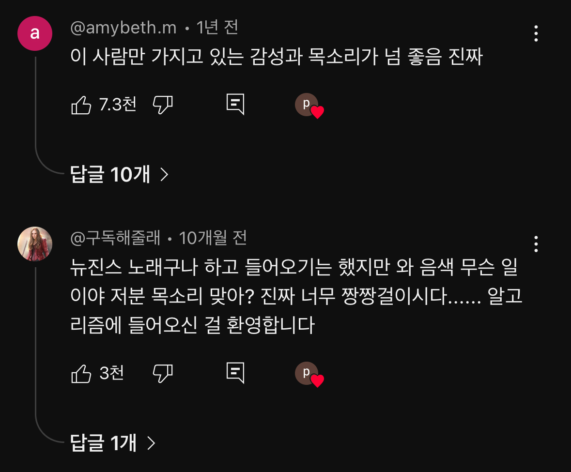Image resolution: width=571 pixels, height=472 pixels.
Task: Open @amybeth.m channel link
Action: pyautogui.click(x=123, y=28)
